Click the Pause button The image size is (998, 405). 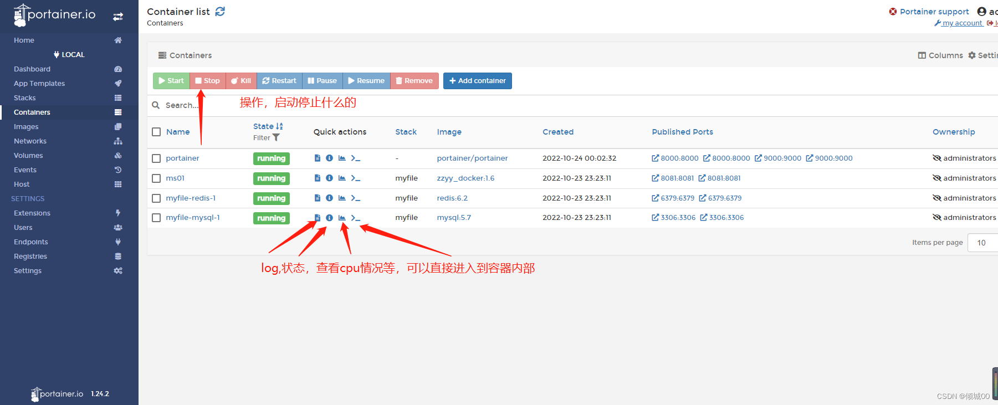tap(323, 81)
